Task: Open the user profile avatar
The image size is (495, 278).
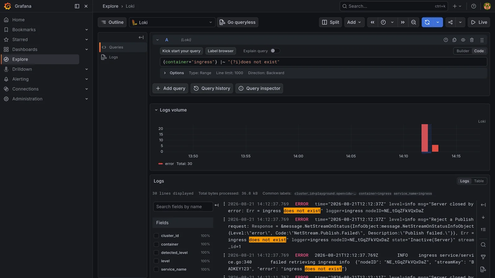Action: pyautogui.click(x=487, y=6)
